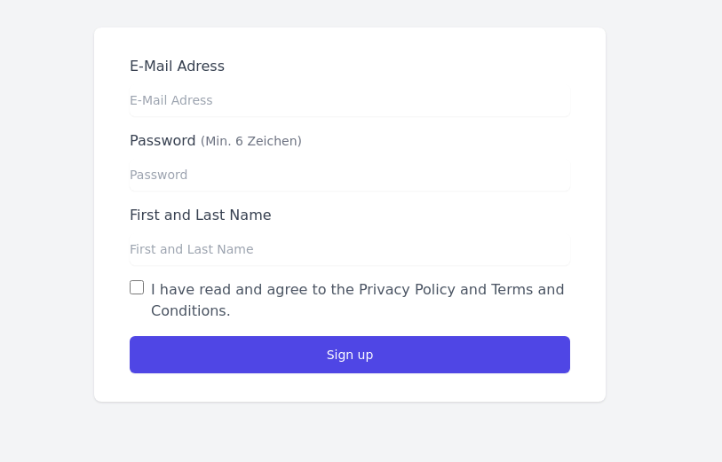The width and height of the screenshot is (722, 462).
Task: Click the "First and Last Name" label
Action: click(x=200, y=215)
